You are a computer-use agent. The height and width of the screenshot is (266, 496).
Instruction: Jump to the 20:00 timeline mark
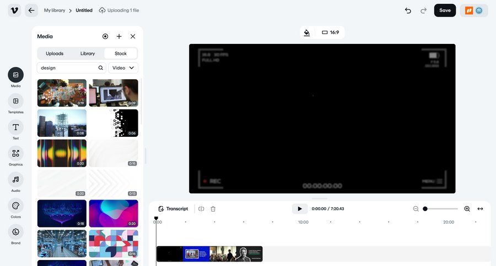click(449, 222)
